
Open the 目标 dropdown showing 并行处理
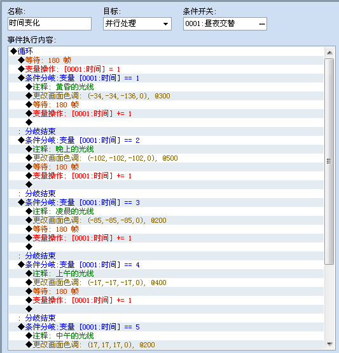[x=137, y=23]
